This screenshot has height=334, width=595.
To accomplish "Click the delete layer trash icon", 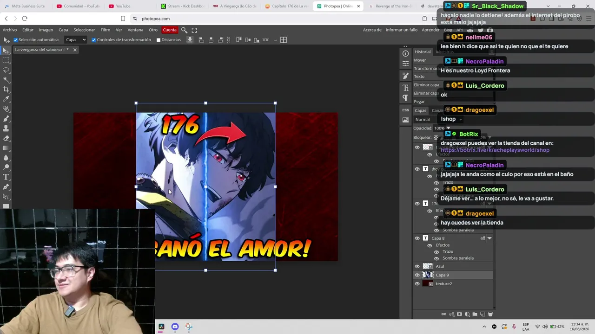I will (x=490, y=314).
